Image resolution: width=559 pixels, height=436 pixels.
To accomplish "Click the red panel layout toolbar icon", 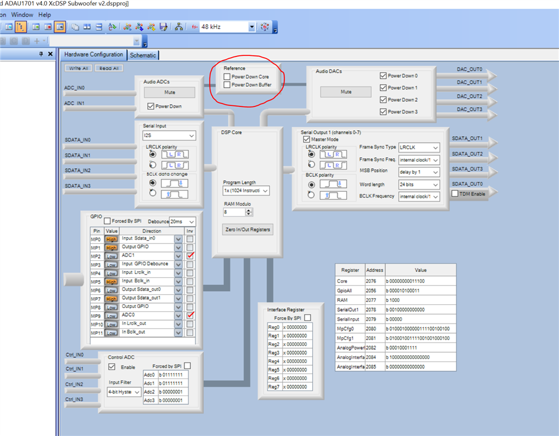I will tap(48, 26).
